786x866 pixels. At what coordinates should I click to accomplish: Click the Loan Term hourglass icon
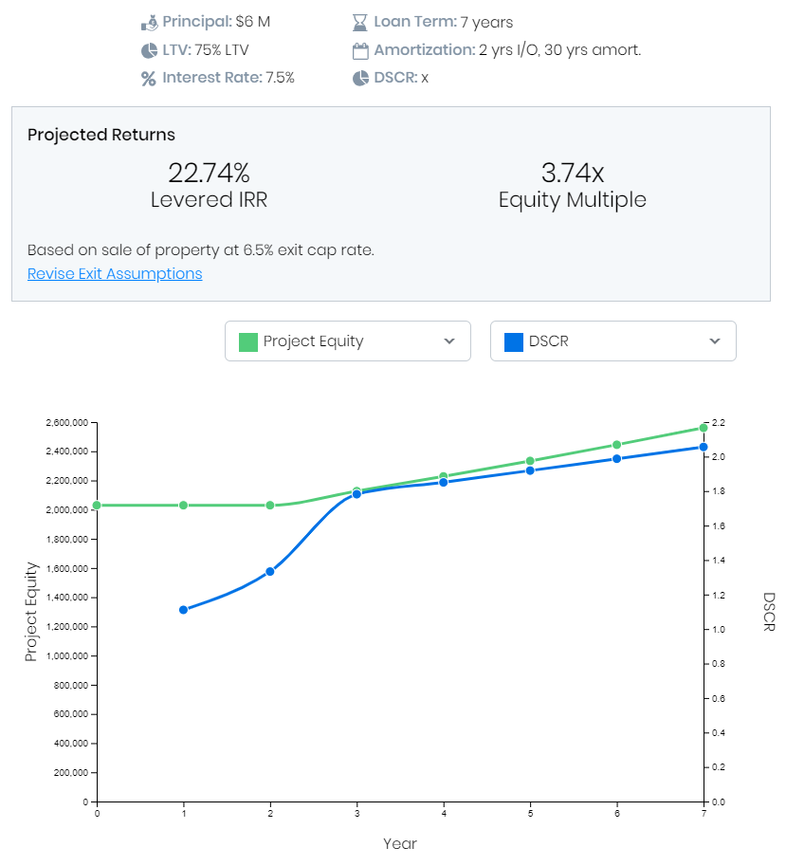click(360, 22)
